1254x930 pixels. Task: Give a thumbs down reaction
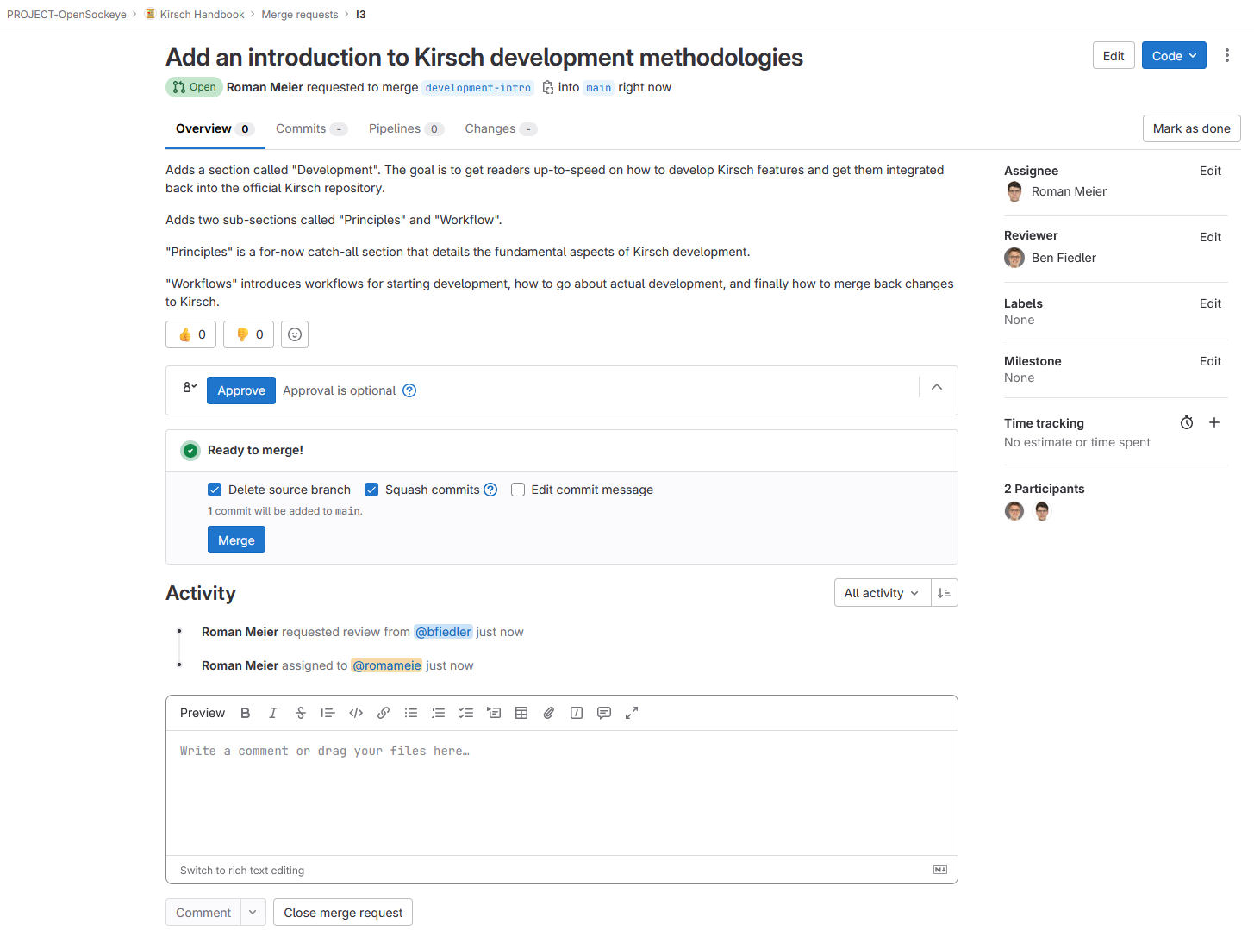tap(248, 334)
